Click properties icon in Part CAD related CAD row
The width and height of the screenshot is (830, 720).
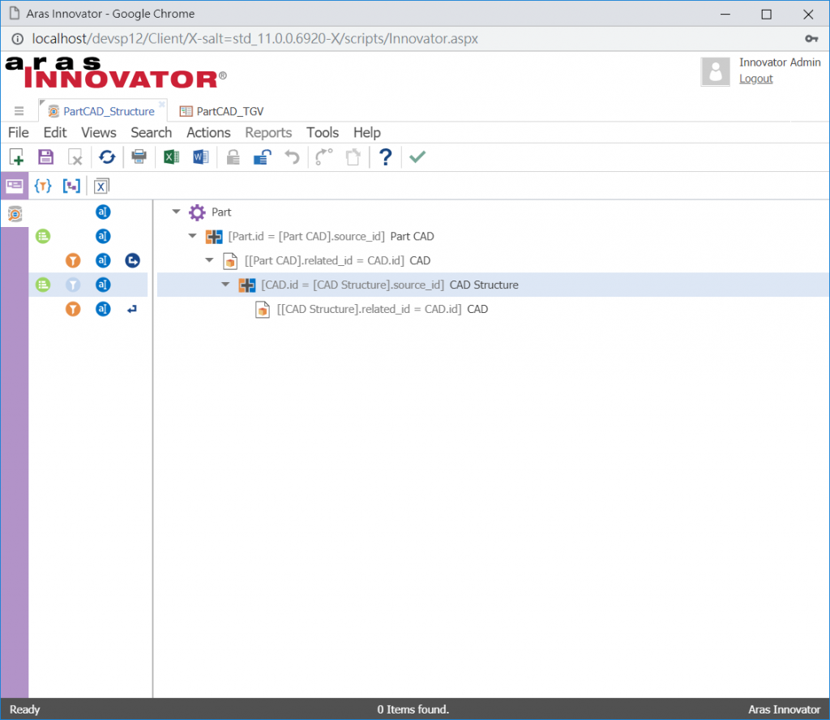103,260
